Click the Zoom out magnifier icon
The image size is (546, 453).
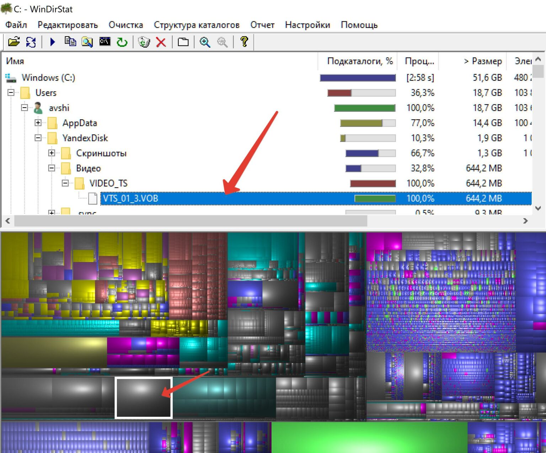(222, 42)
